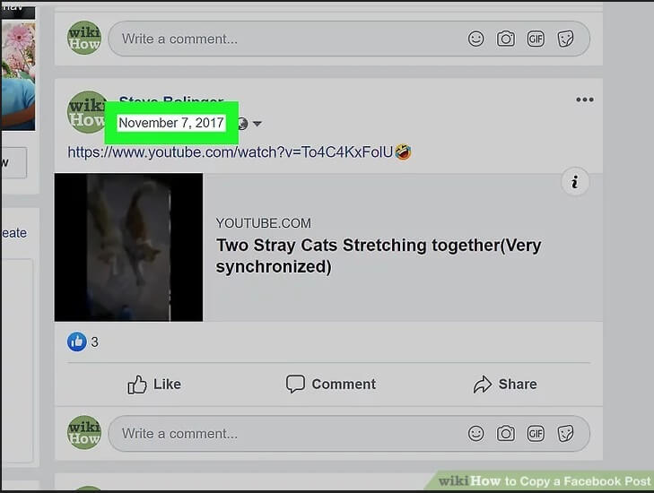
Task: Open the 'Two Stray Cats Stretching' title
Action: [379, 255]
